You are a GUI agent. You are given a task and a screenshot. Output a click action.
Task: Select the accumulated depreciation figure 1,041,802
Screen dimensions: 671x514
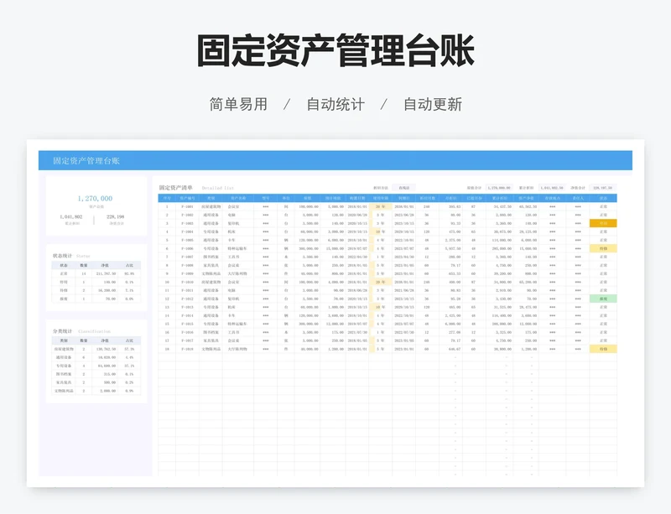tap(71, 216)
